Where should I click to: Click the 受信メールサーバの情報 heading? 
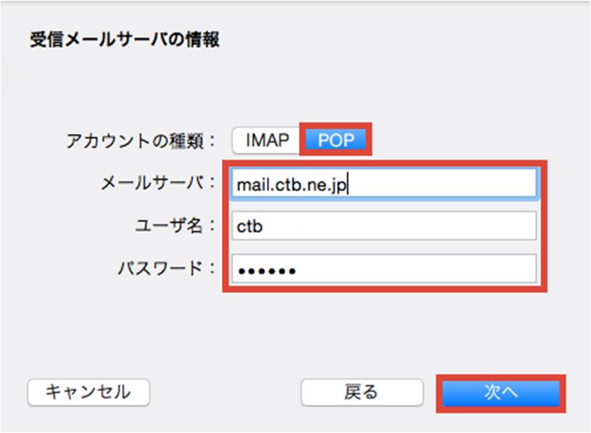click(125, 40)
